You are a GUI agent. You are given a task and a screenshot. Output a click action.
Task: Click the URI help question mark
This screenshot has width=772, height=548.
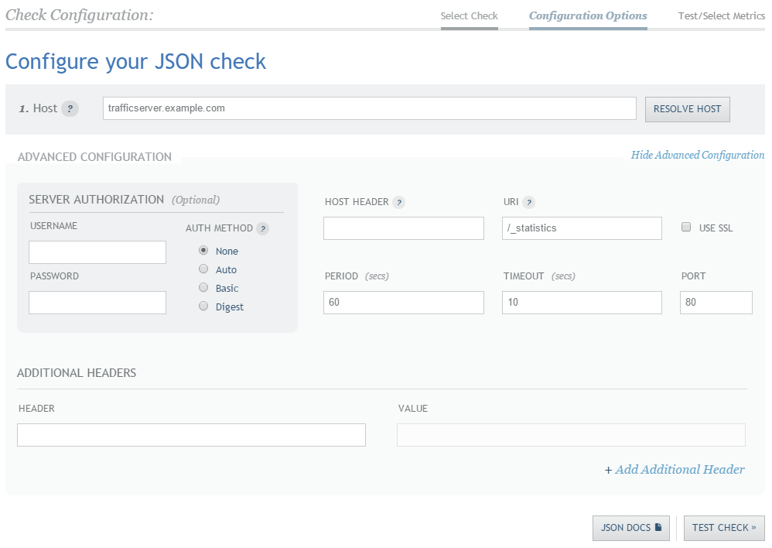click(x=528, y=202)
